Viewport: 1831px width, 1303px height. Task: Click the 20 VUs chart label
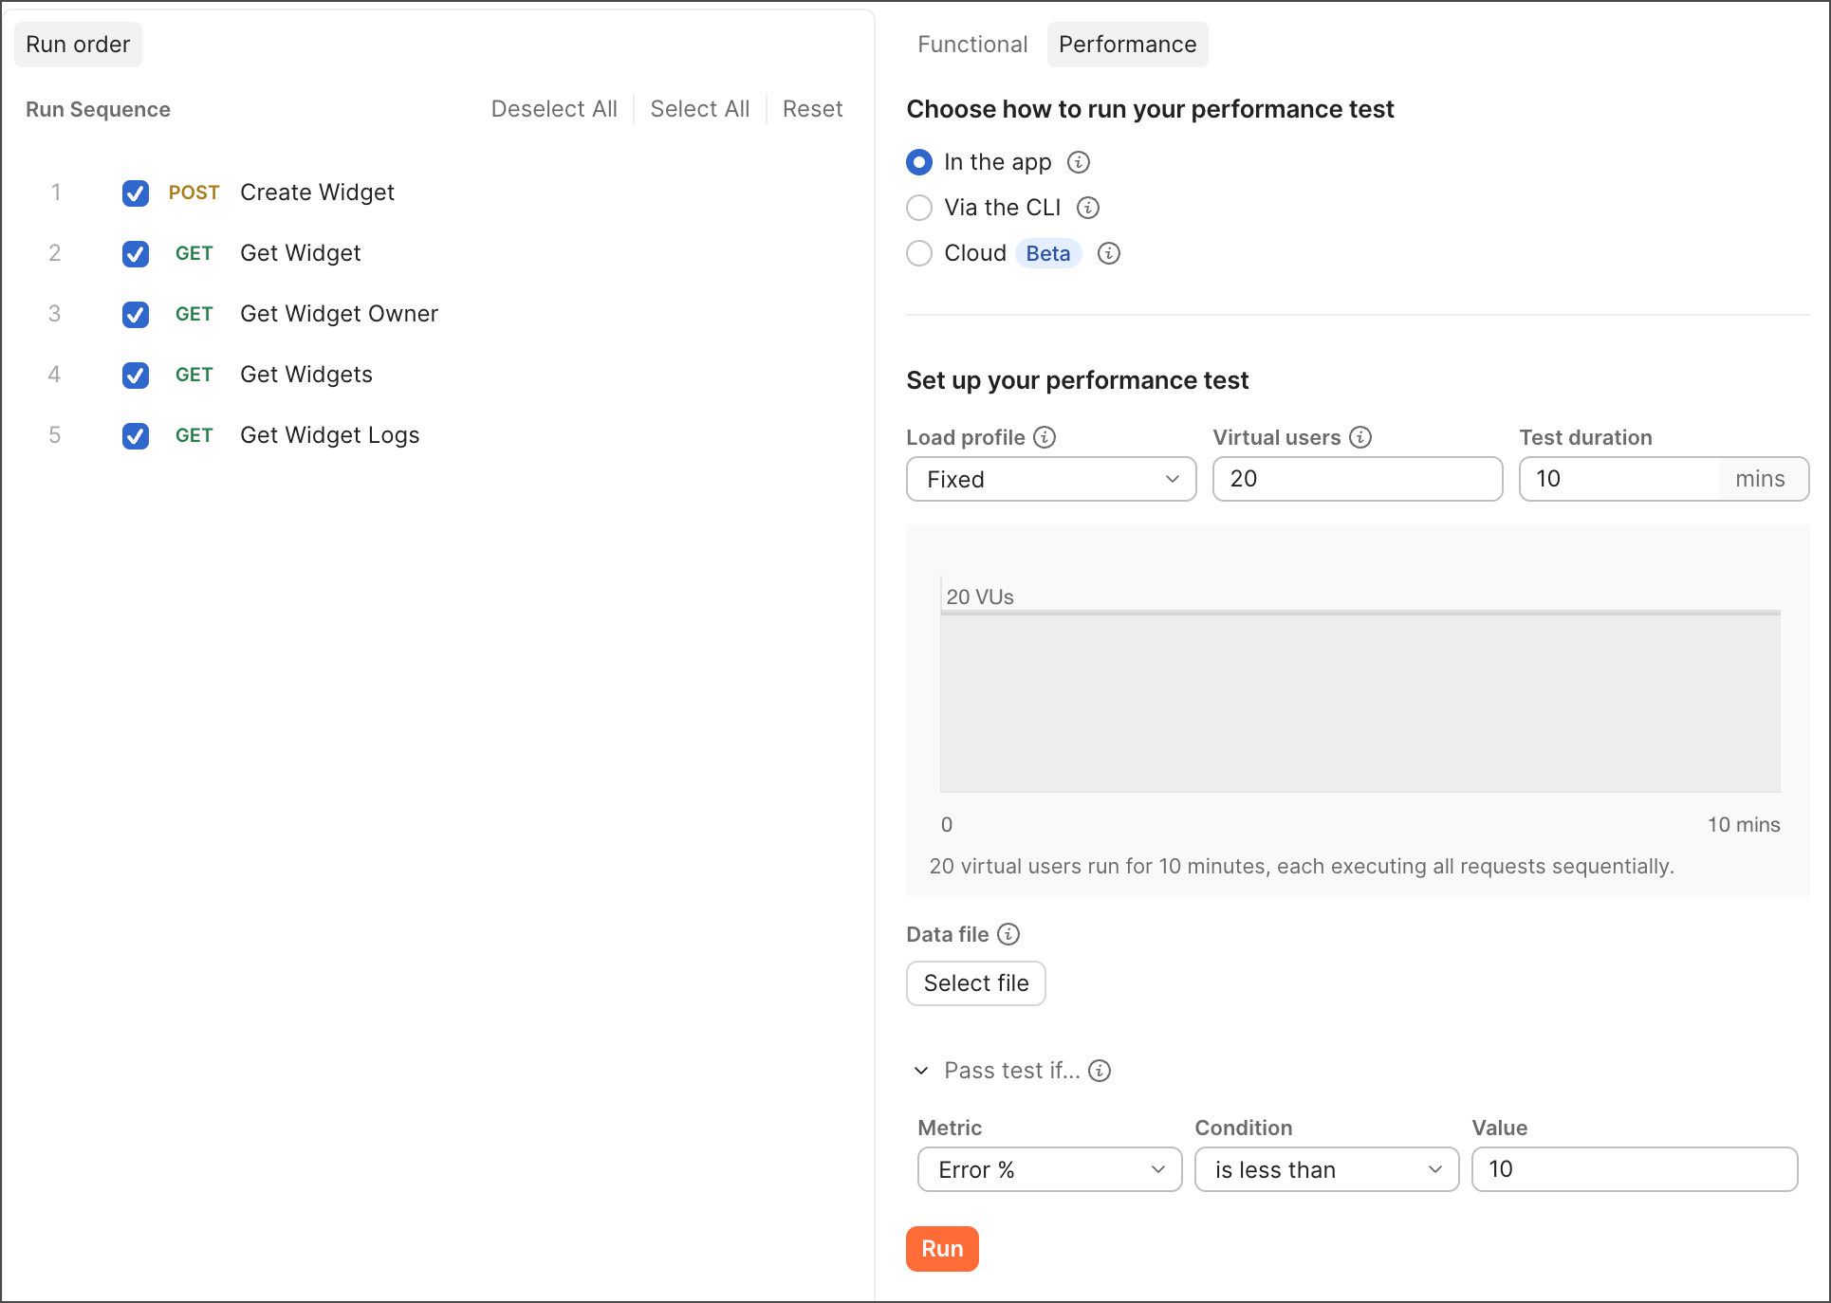pos(980,596)
